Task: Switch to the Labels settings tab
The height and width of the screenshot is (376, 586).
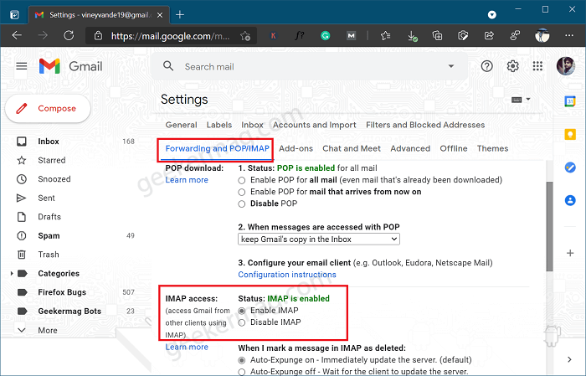Action: point(219,125)
